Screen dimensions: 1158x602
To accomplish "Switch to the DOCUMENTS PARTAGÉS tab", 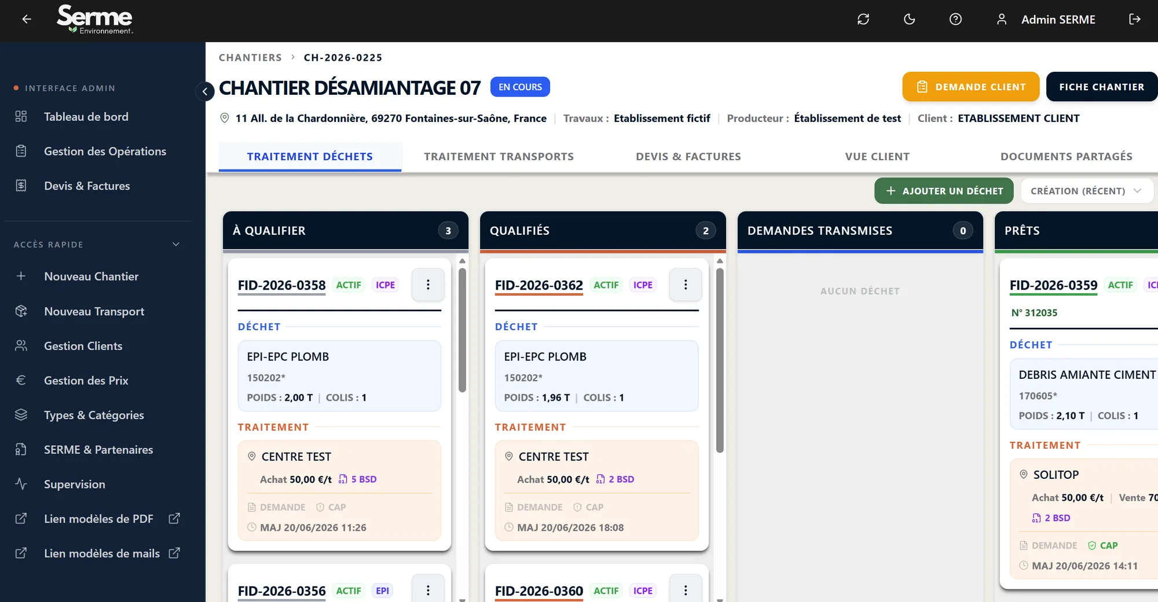I will click(1067, 157).
